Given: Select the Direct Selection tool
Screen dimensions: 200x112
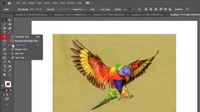Looking at the screenshot, I should tap(10, 20).
